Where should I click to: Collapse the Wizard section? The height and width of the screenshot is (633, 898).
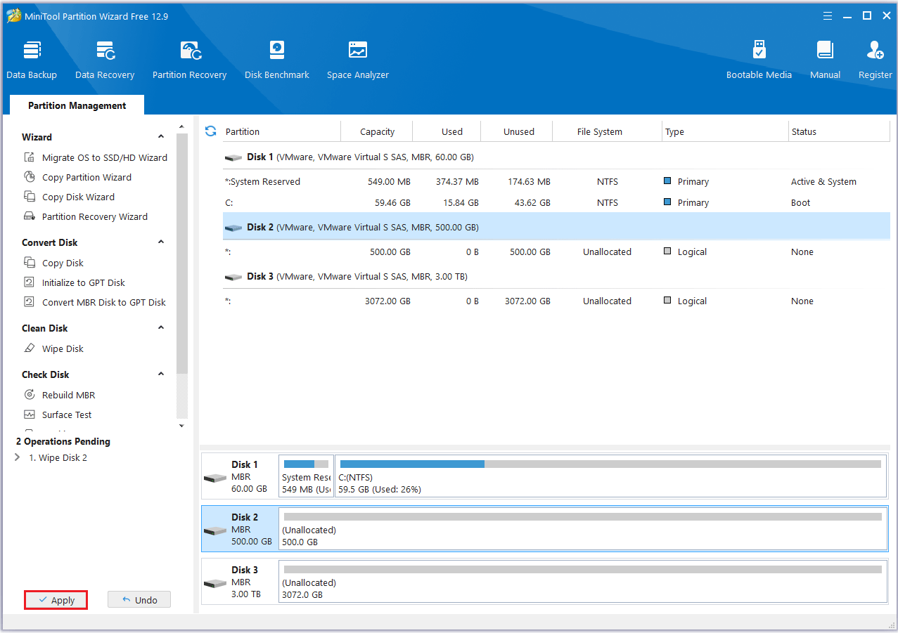click(x=161, y=137)
